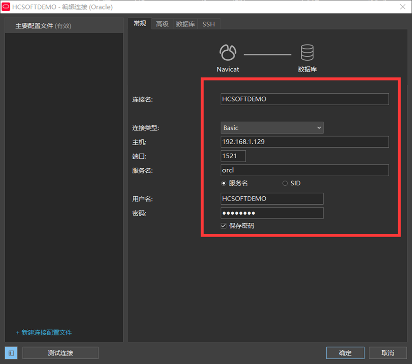The height and width of the screenshot is (364, 412).
Task: Click 新建连接配置文件 link
Action: click(44, 332)
